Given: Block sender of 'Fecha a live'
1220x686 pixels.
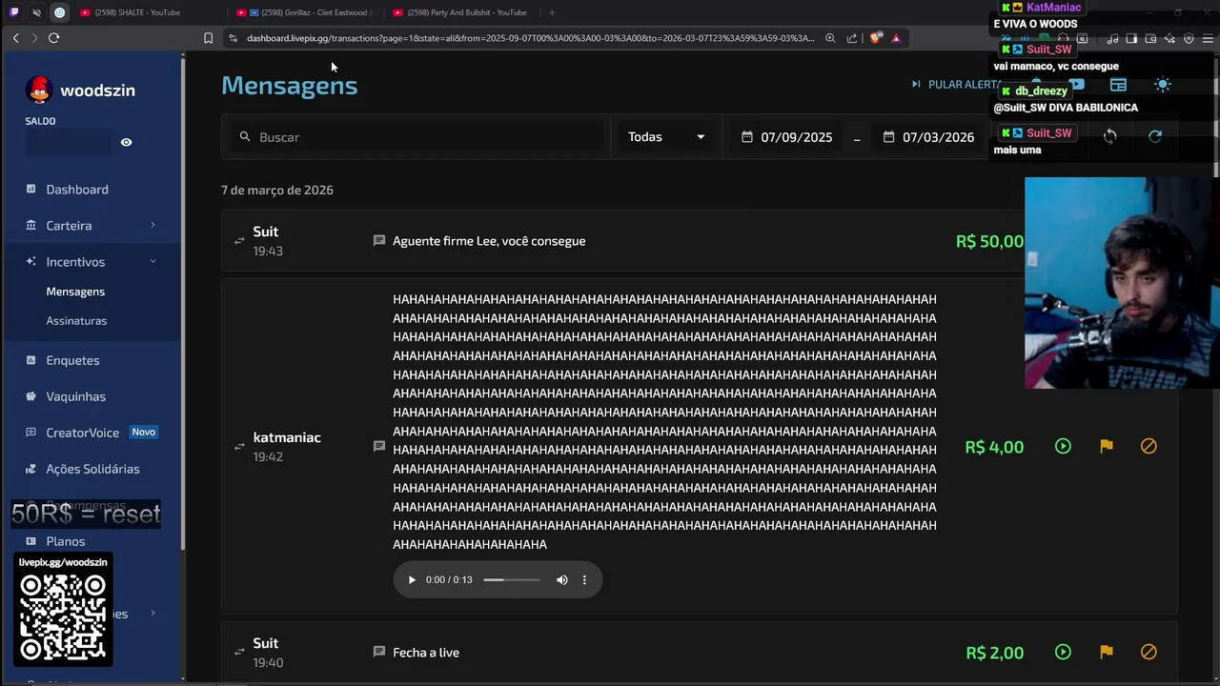Looking at the screenshot, I should tap(1149, 653).
